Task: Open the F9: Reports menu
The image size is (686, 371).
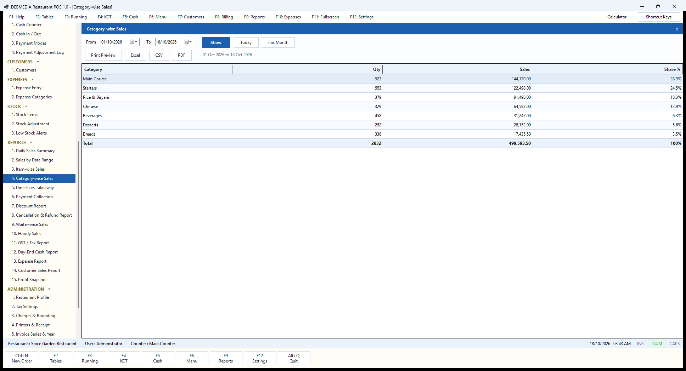Action: click(x=254, y=17)
